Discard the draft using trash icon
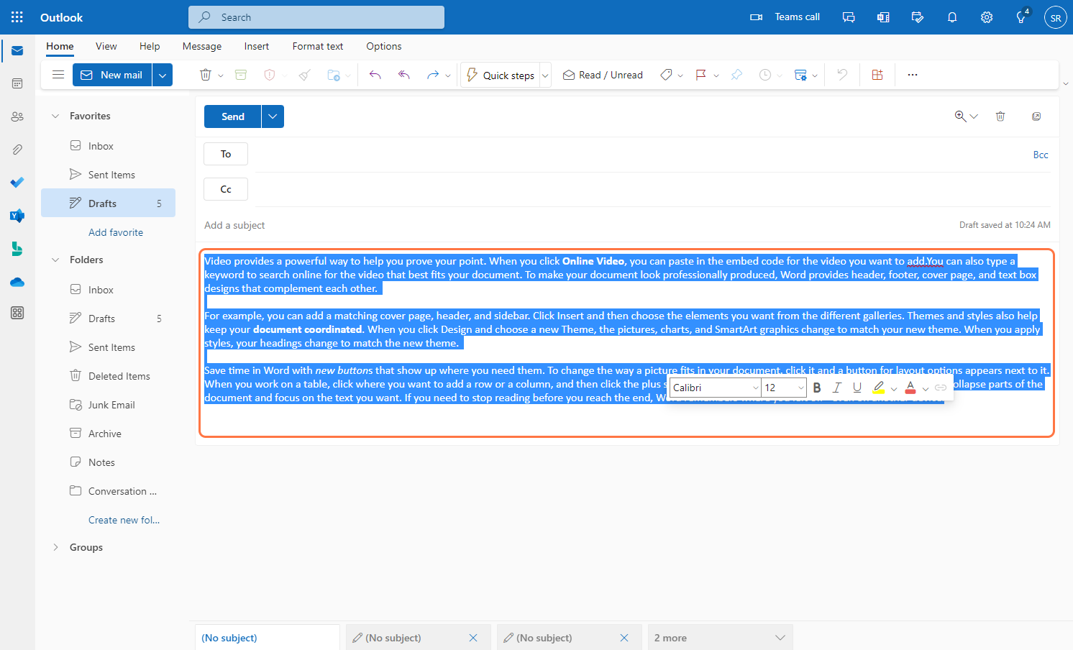The width and height of the screenshot is (1073, 650). click(1000, 116)
